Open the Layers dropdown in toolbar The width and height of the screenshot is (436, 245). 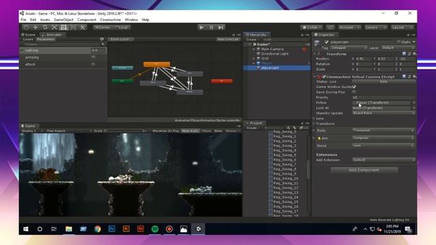375,27
